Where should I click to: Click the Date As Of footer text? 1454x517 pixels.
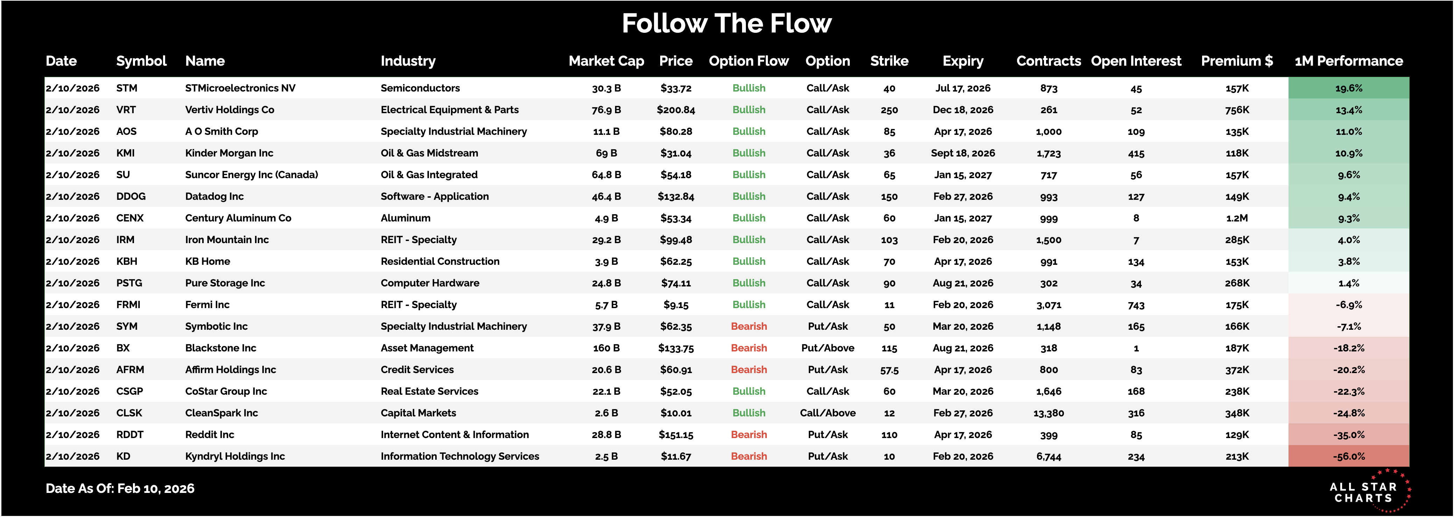point(120,488)
